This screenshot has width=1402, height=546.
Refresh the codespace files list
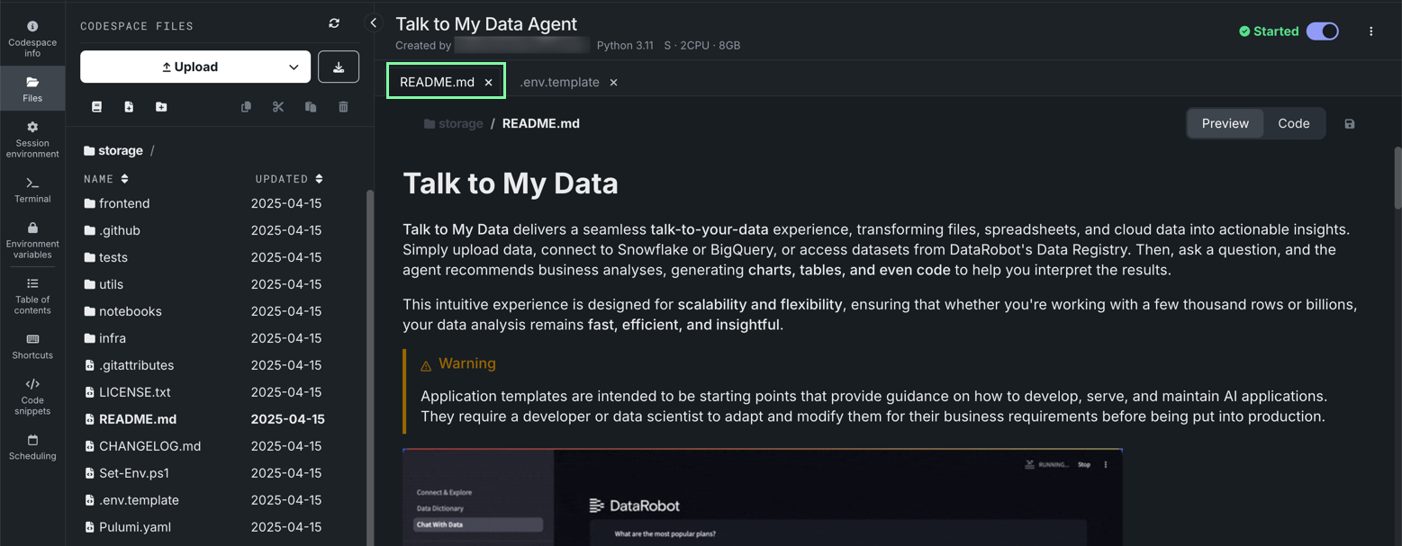[334, 24]
